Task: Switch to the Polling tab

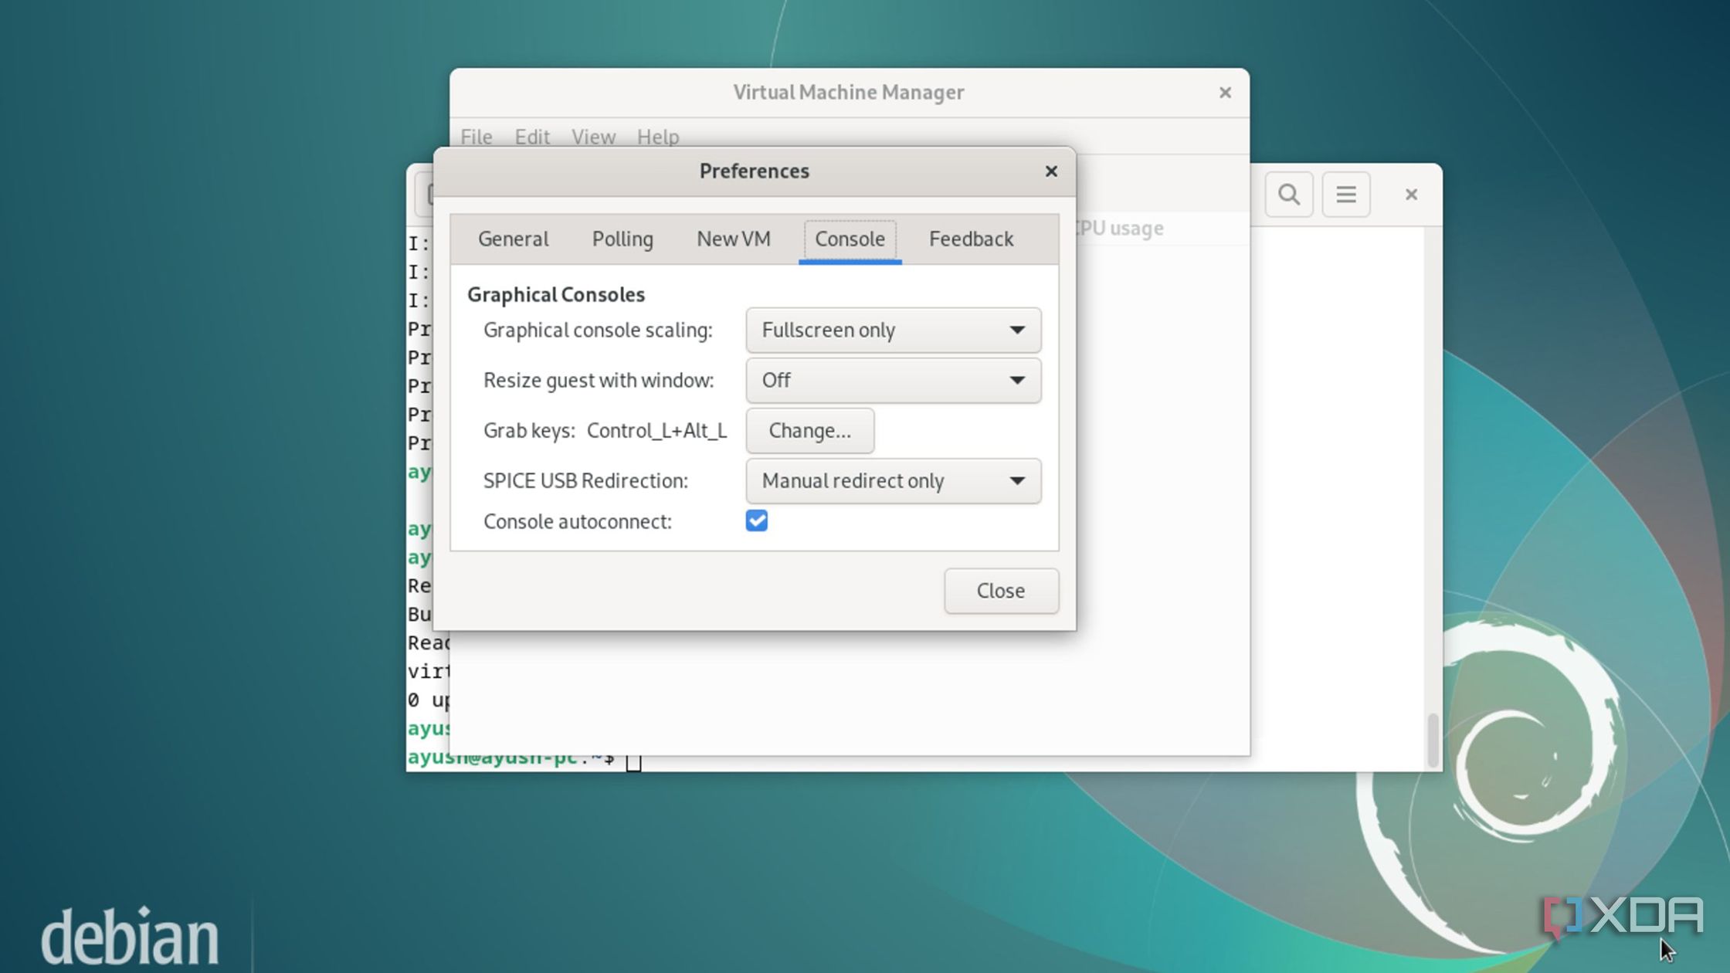Action: (x=622, y=239)
